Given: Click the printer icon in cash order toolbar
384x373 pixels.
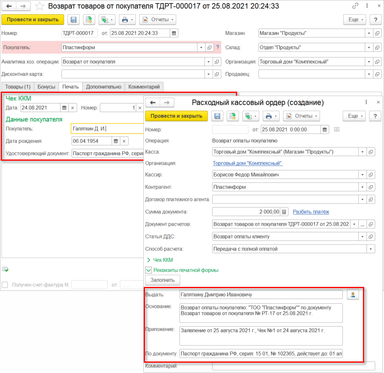Looking at the screenshot, I should pyautogui.click(x=271, y=116).
